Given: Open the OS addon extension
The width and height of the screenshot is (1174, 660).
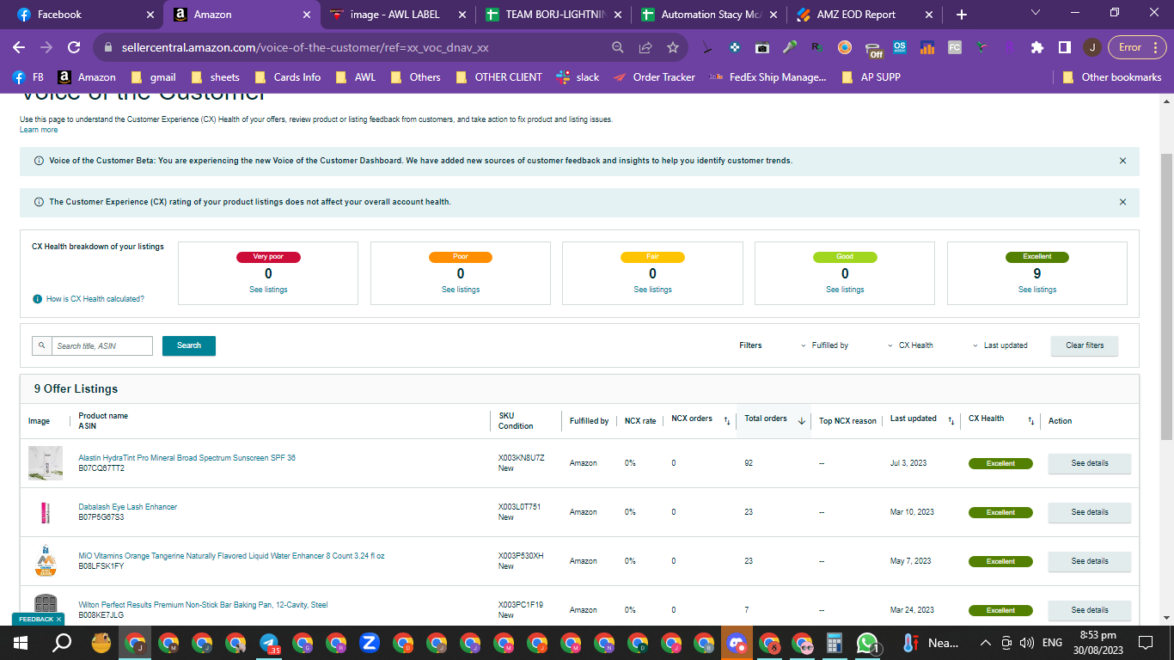Looking at the screenshot, I should 900,47.
